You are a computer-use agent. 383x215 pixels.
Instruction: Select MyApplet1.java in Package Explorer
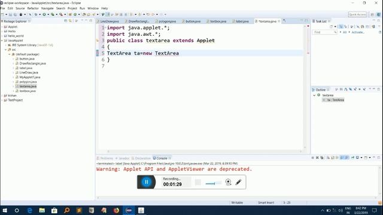30,77
